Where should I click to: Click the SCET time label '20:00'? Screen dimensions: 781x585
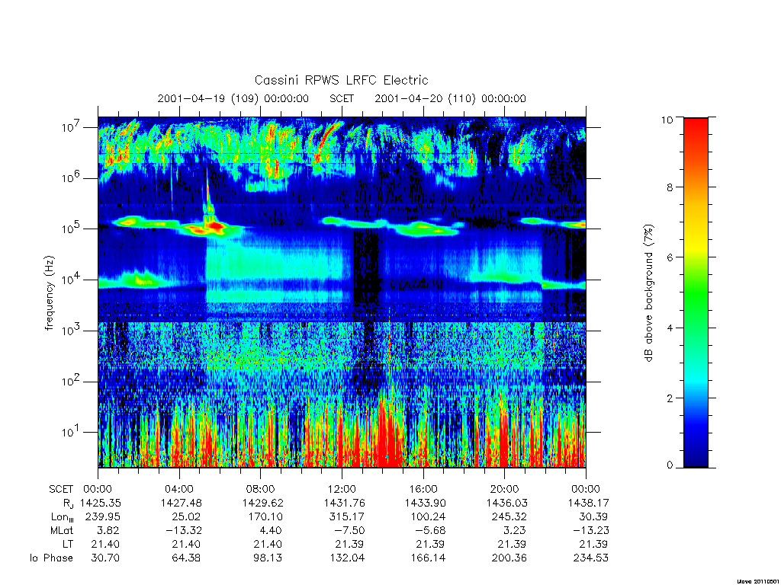505,489
